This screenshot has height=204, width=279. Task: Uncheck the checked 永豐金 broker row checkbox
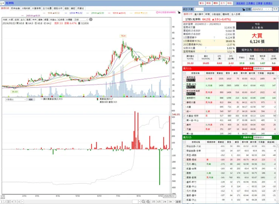click(x=184, y=116)
